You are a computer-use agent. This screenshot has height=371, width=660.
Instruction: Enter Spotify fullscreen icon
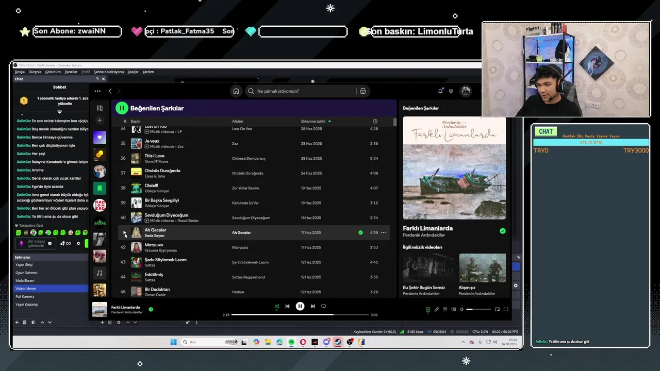[x=506, y=309]
